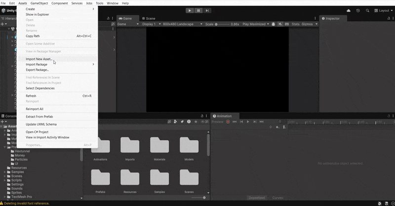Open the Display 1 dropdown

coord(151,24)
